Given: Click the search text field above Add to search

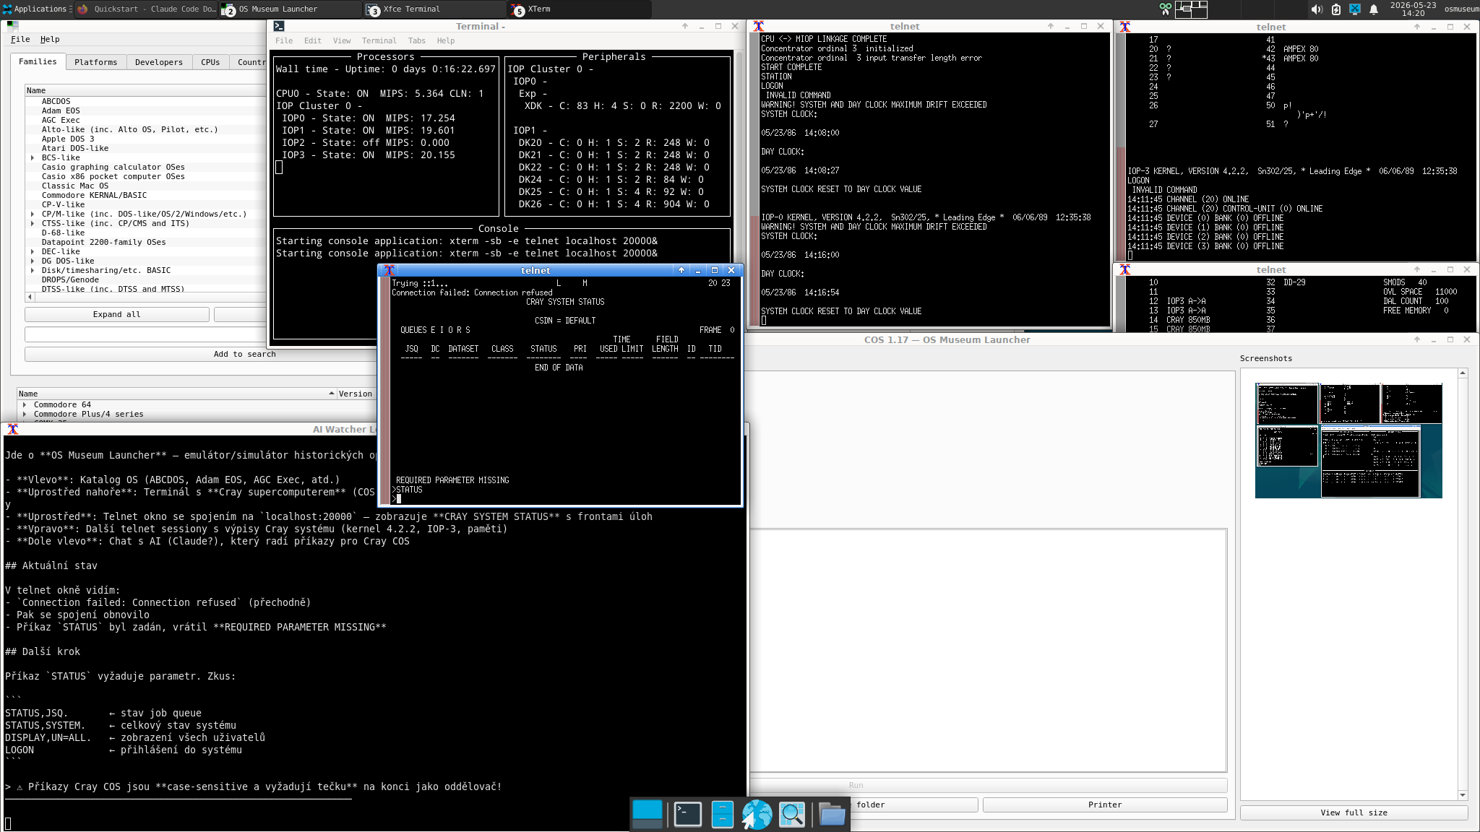Looking at the screenshot, I should pos(145,334).
